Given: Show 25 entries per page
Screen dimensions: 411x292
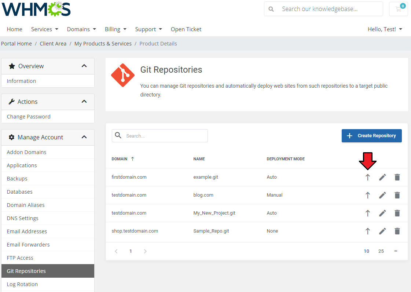Looking at the screenshot, I should point(381,251).
